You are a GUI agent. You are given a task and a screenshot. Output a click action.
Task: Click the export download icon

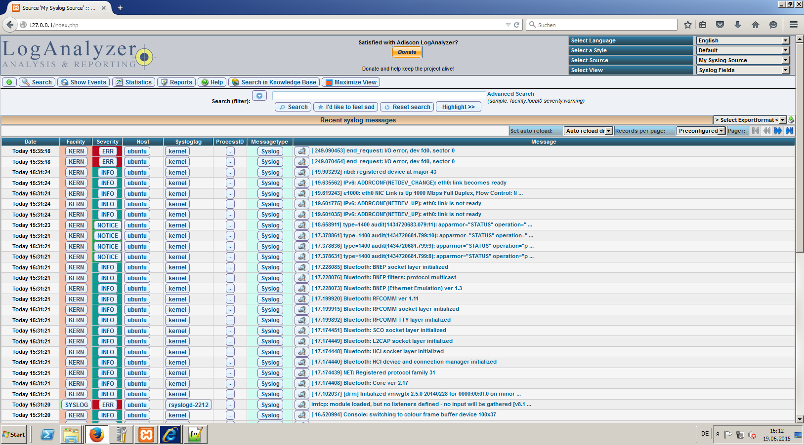[x=791, y=120]
